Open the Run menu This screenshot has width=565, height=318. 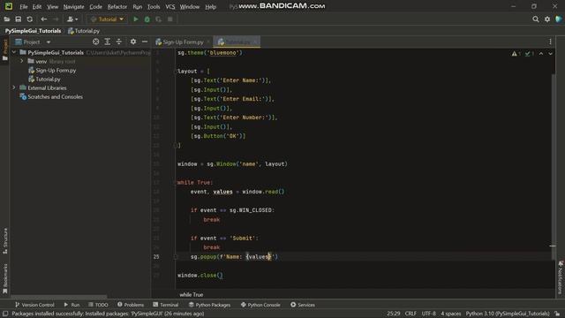(138, 7)
